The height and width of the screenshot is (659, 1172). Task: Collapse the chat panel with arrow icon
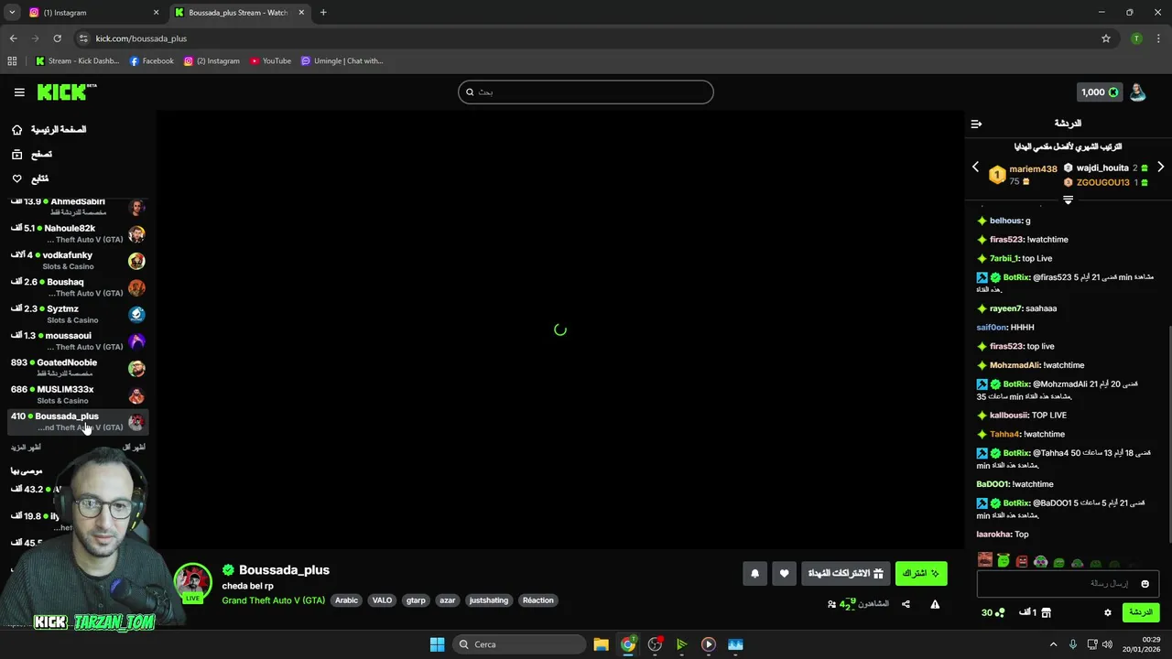click(976, 124)
